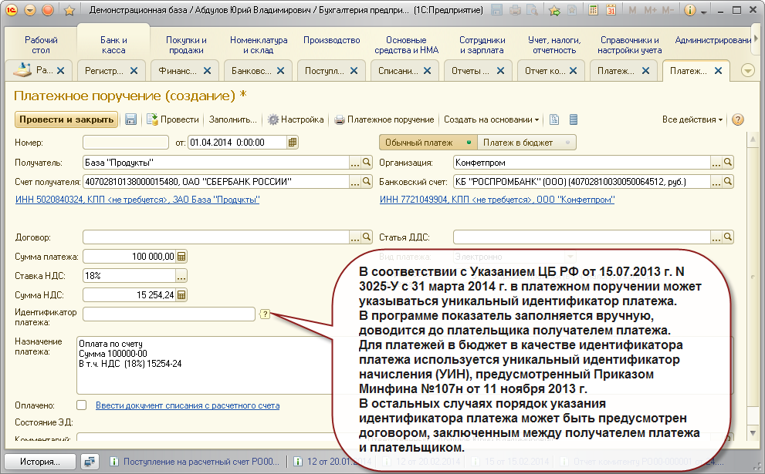
Task: Open the date picker calendar icon
Action: click(293, 143)
